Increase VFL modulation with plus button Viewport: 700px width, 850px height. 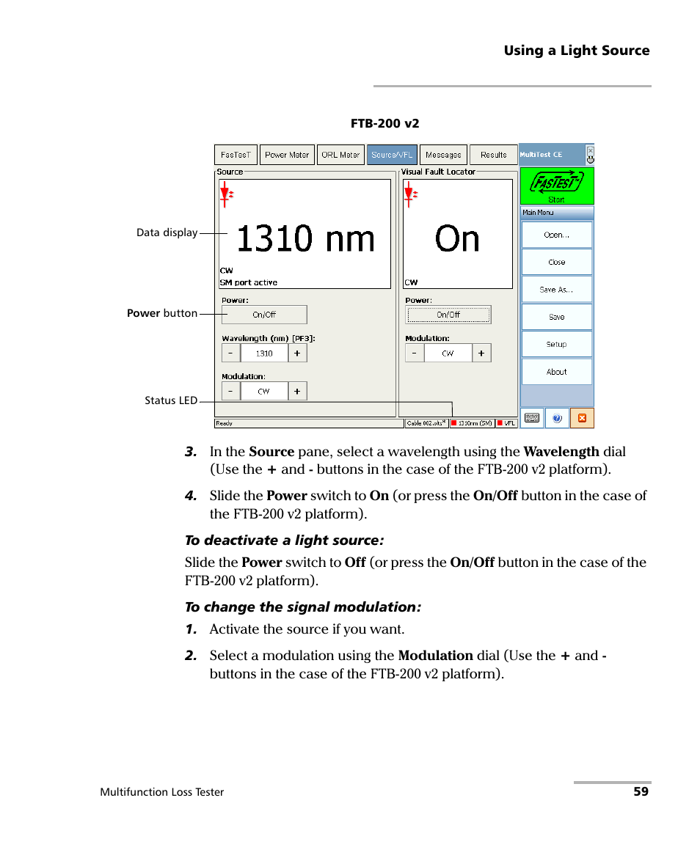coord(481,353)
